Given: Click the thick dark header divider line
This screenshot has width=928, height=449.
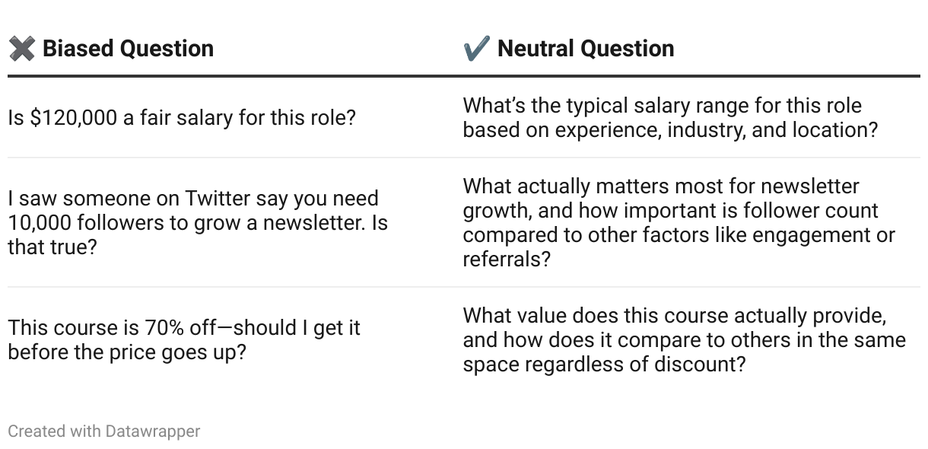Looking at the screenshot, I should [464, 76].
